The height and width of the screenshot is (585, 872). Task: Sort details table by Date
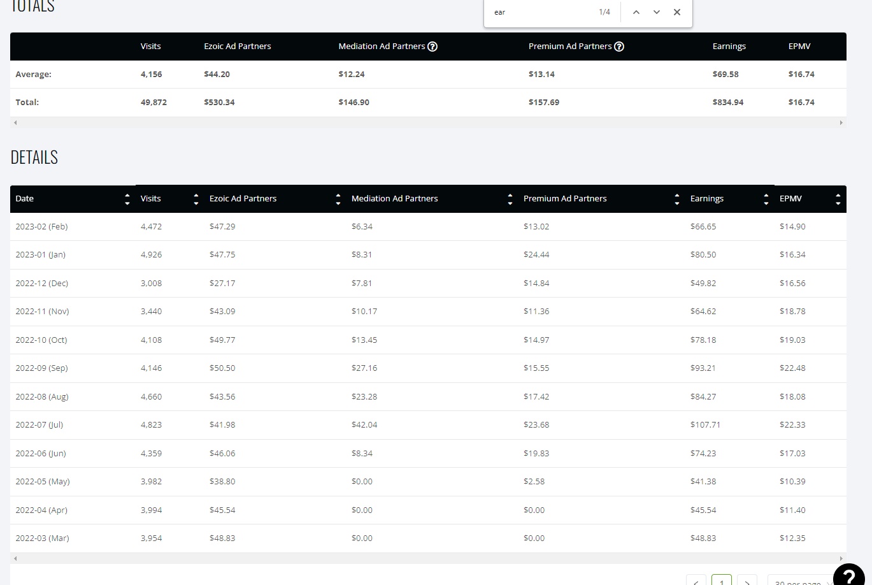tap(127, 199)
